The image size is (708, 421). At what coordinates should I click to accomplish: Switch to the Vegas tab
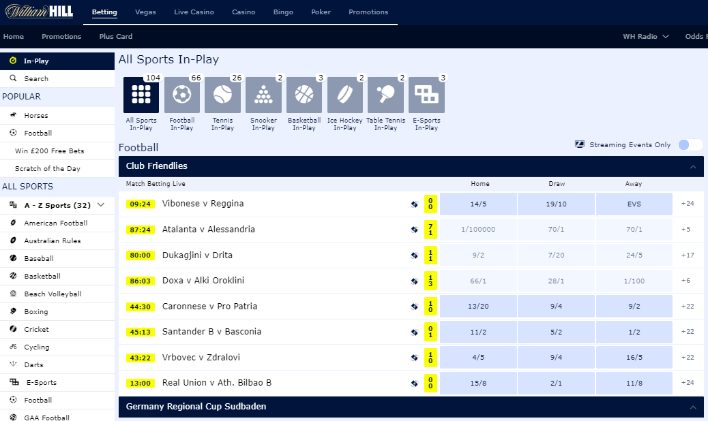145,12
